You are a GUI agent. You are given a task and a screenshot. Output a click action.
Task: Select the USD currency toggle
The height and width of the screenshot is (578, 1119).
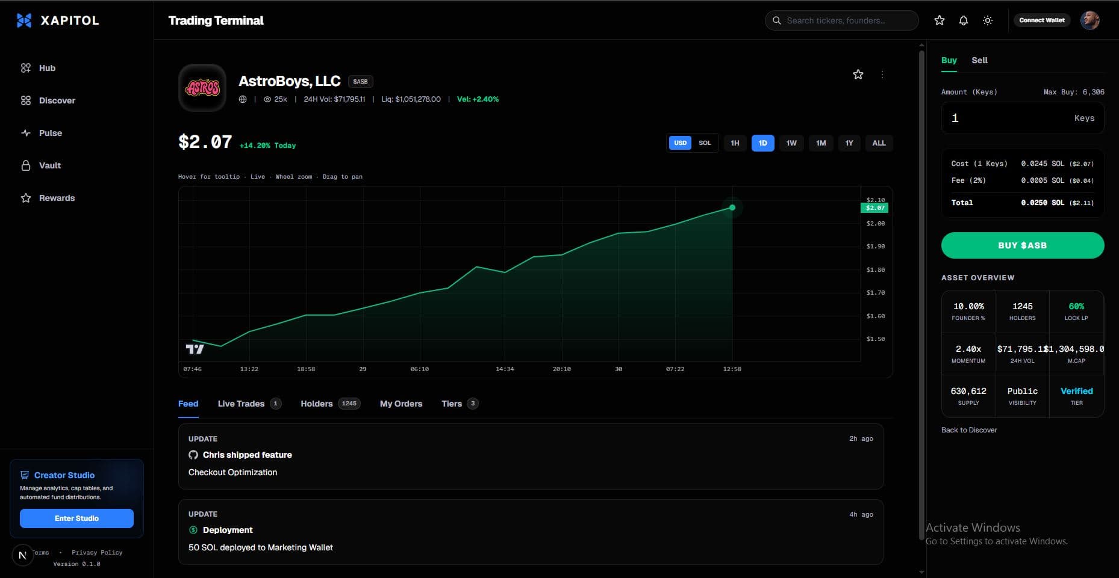point(680,143)
